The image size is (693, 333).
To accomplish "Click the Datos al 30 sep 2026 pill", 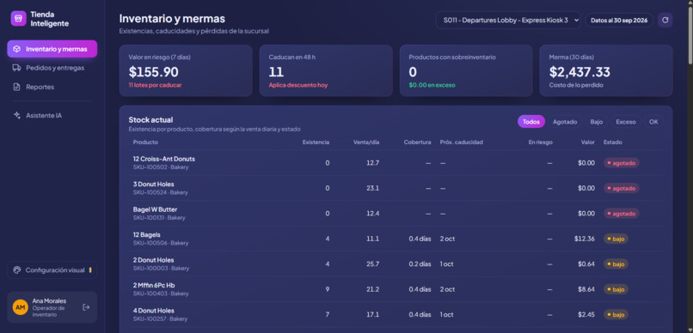I will 619,21.
